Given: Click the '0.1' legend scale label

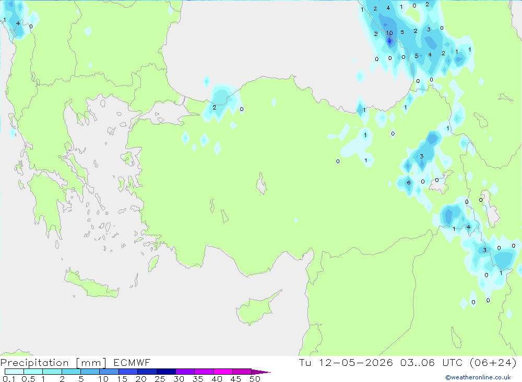Looking at the screenshot, I should 9,379.
